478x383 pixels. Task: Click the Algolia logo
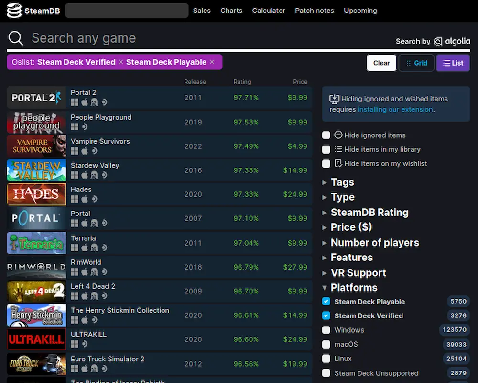click(x=452, y=41)
